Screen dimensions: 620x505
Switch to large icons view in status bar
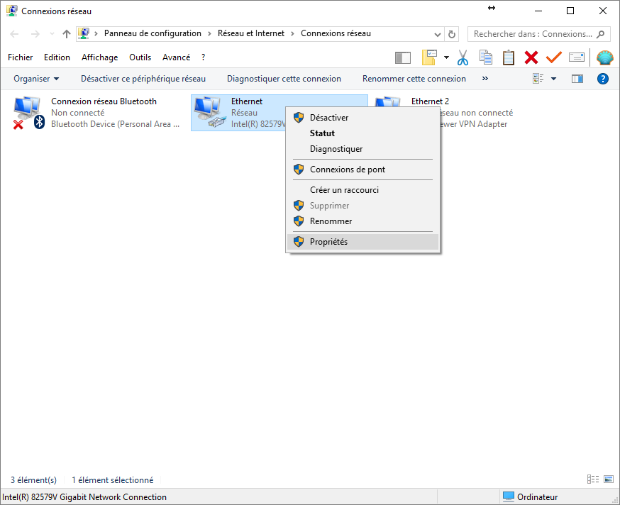(608, 480)
